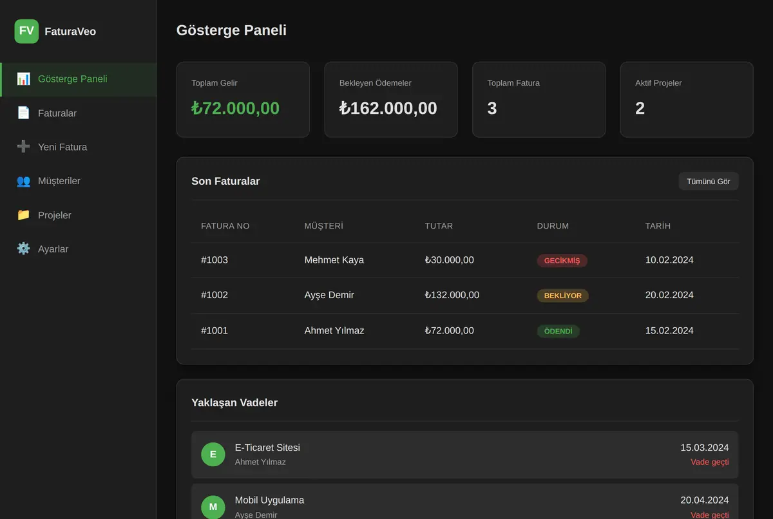Click invoice number #1002
The image size is (773, 519).
click(215, 296)
